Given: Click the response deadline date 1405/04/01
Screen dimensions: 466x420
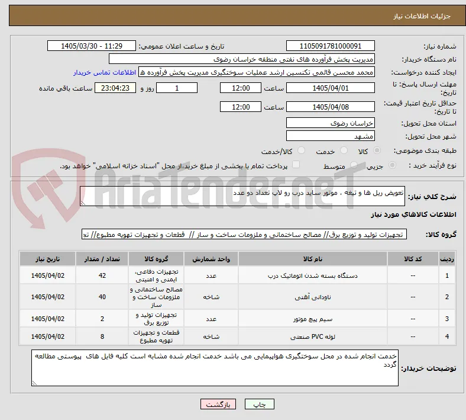Looking at the screenshot, I should pyautogui.click(x=330, y=88).
